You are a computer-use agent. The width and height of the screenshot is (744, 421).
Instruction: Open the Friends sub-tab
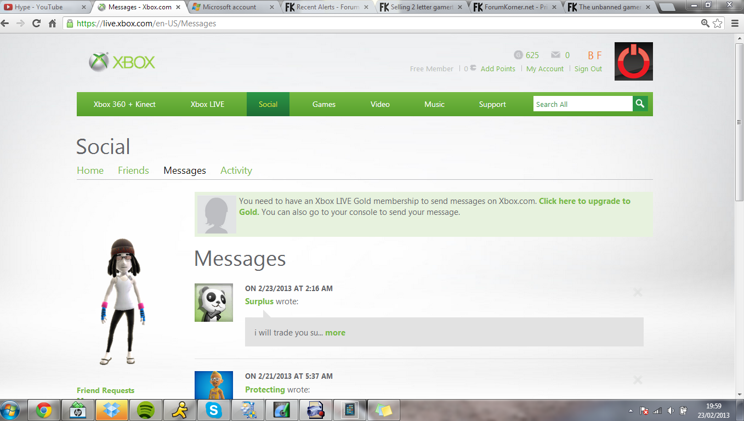coord(133,170)
